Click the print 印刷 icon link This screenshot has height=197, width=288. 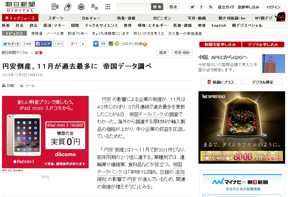[8, 85]
